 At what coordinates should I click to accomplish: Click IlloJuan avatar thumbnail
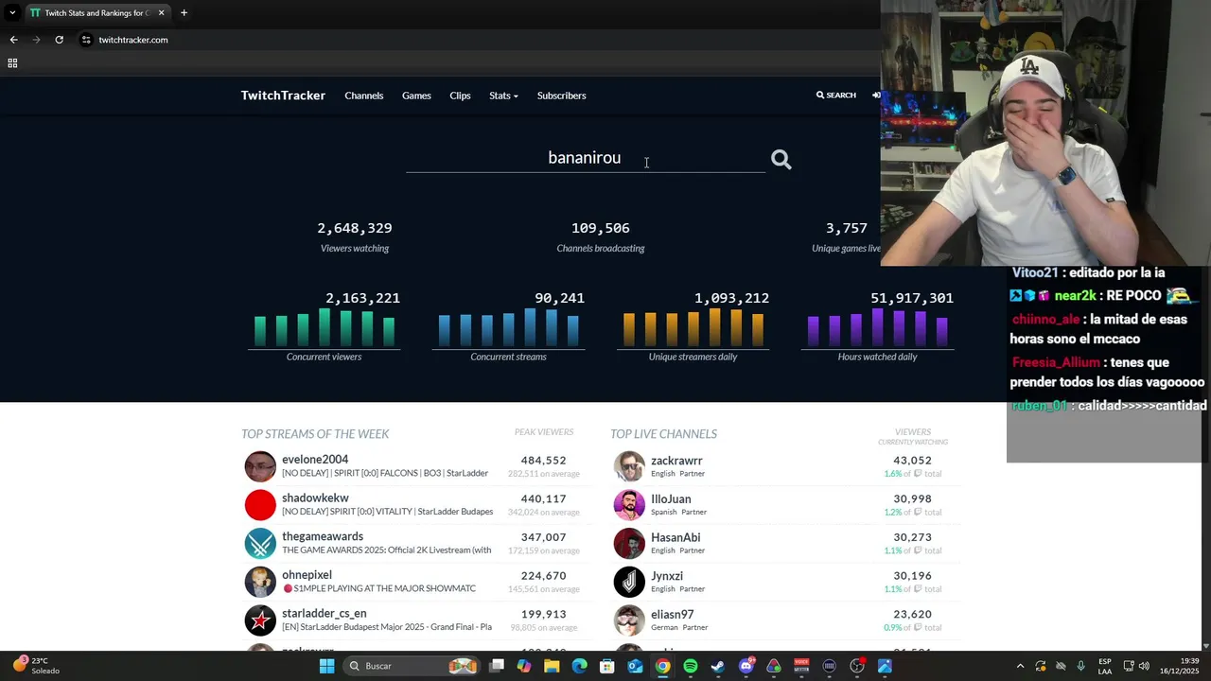tap(629, 505)
